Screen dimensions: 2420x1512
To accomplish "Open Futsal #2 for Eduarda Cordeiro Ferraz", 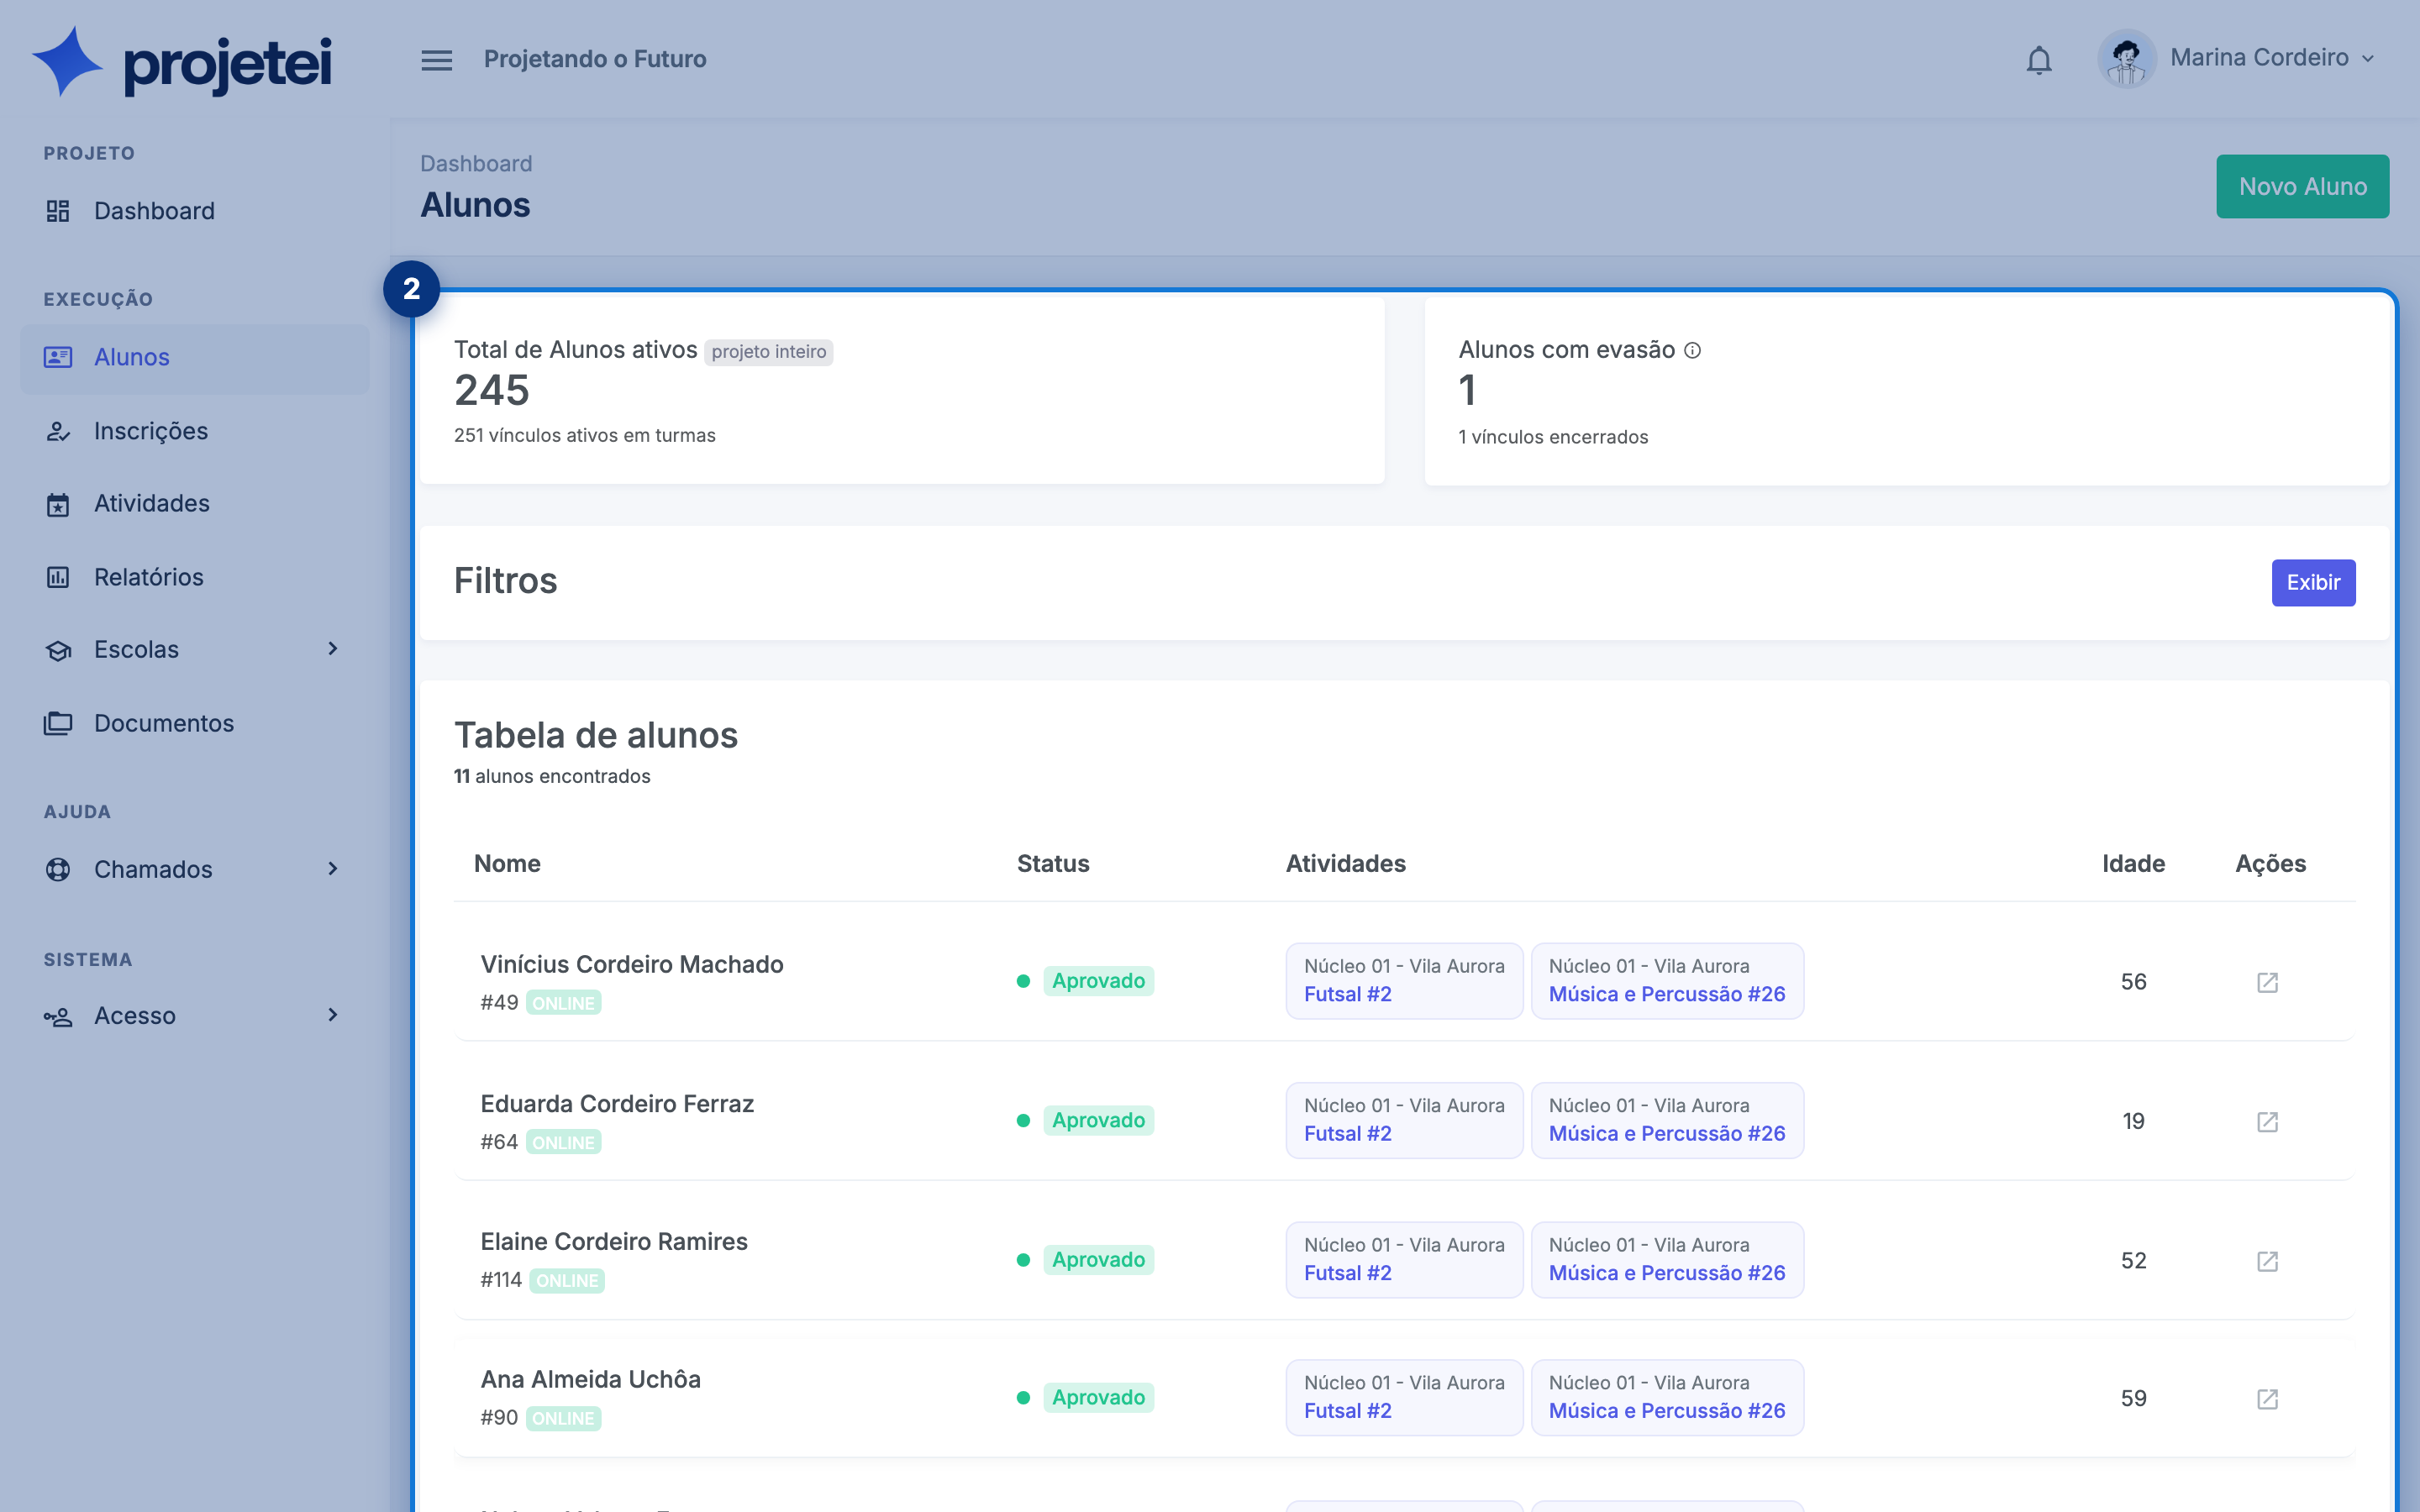I will tap(1348, 1134).
